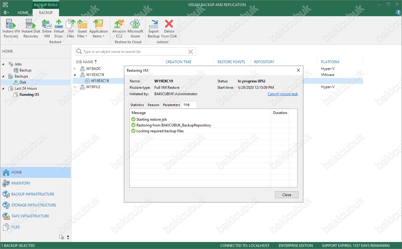Switch to the Reason tab

point(153,105)
